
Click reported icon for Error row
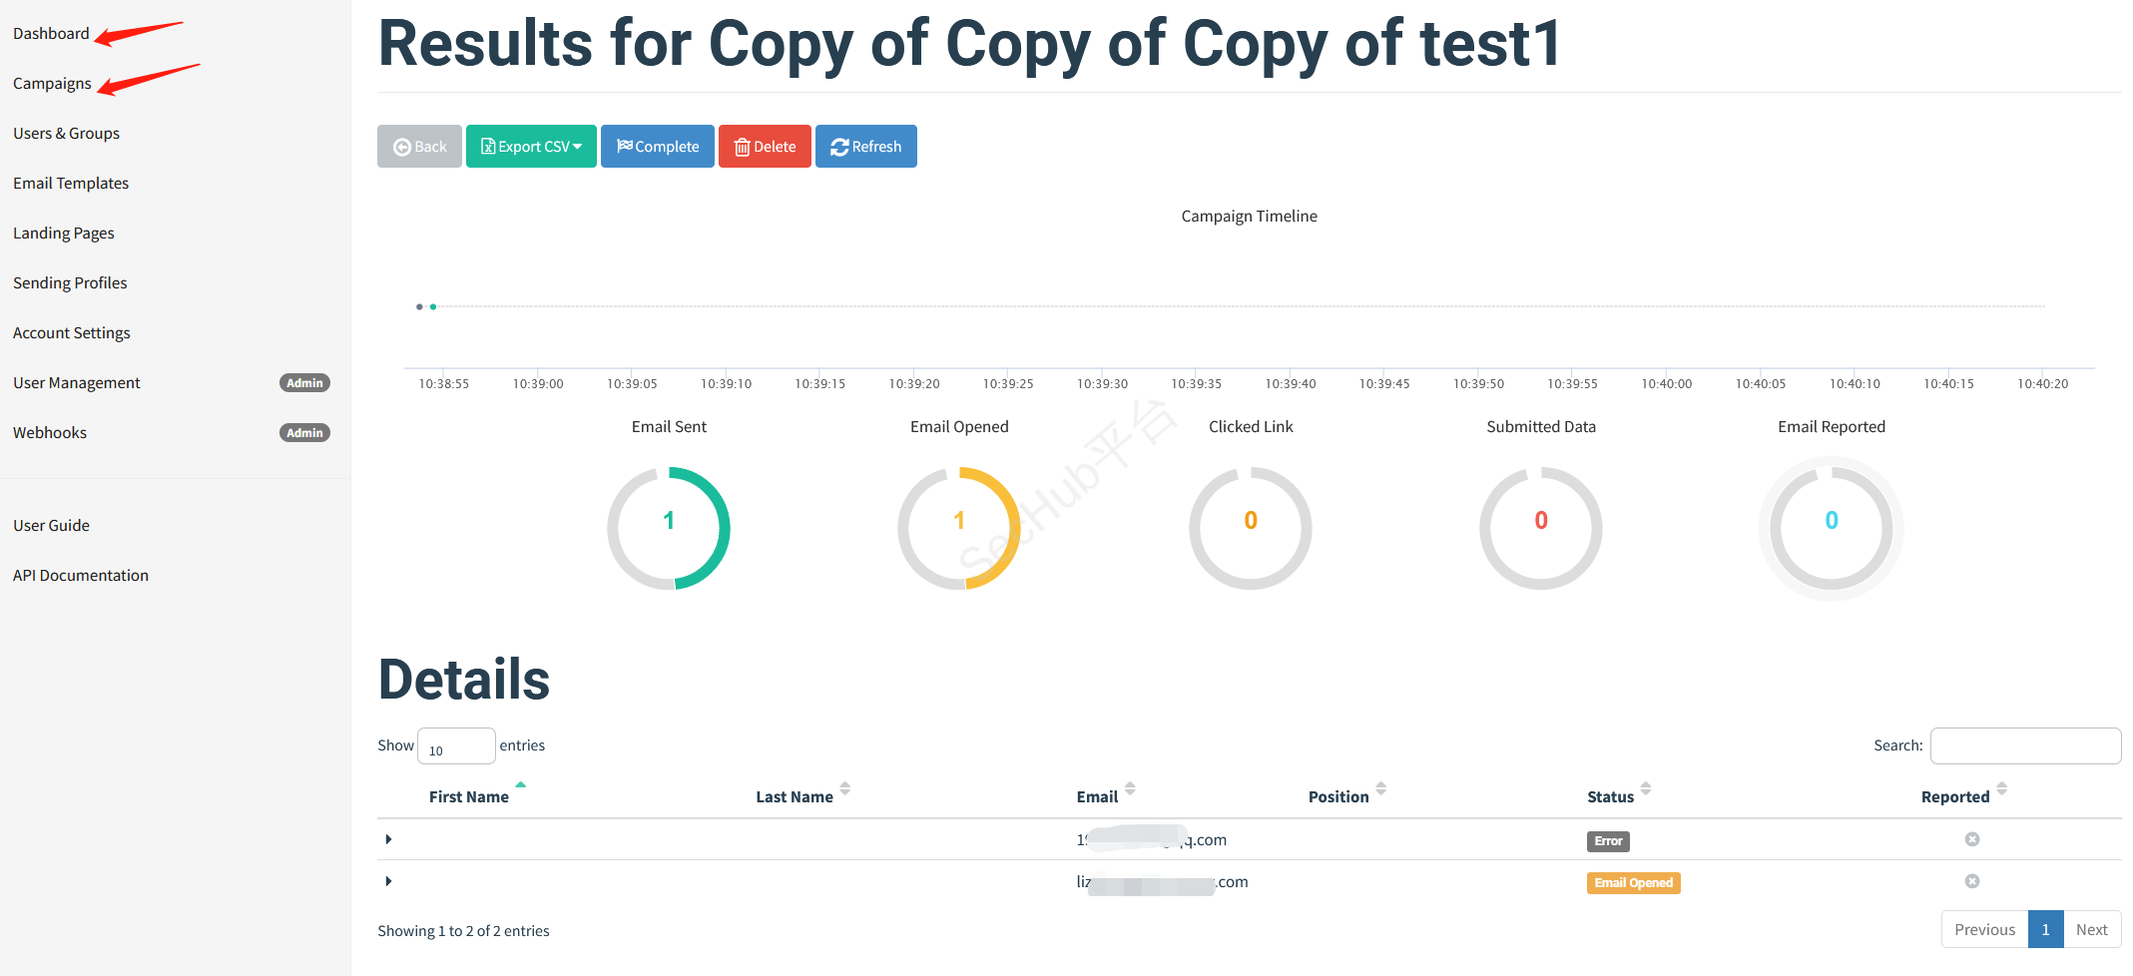point(1971,839)
